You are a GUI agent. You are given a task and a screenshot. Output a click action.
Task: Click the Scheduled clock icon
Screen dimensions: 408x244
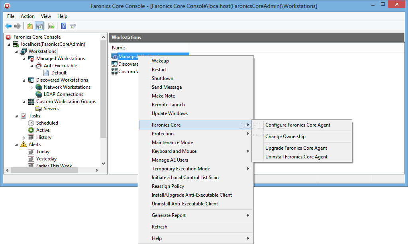31,123
